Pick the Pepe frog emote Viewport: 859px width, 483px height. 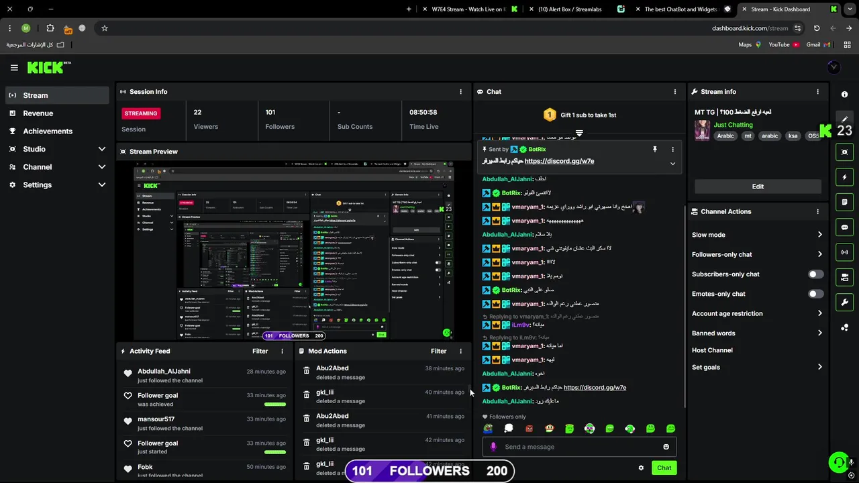pos(488,429)
